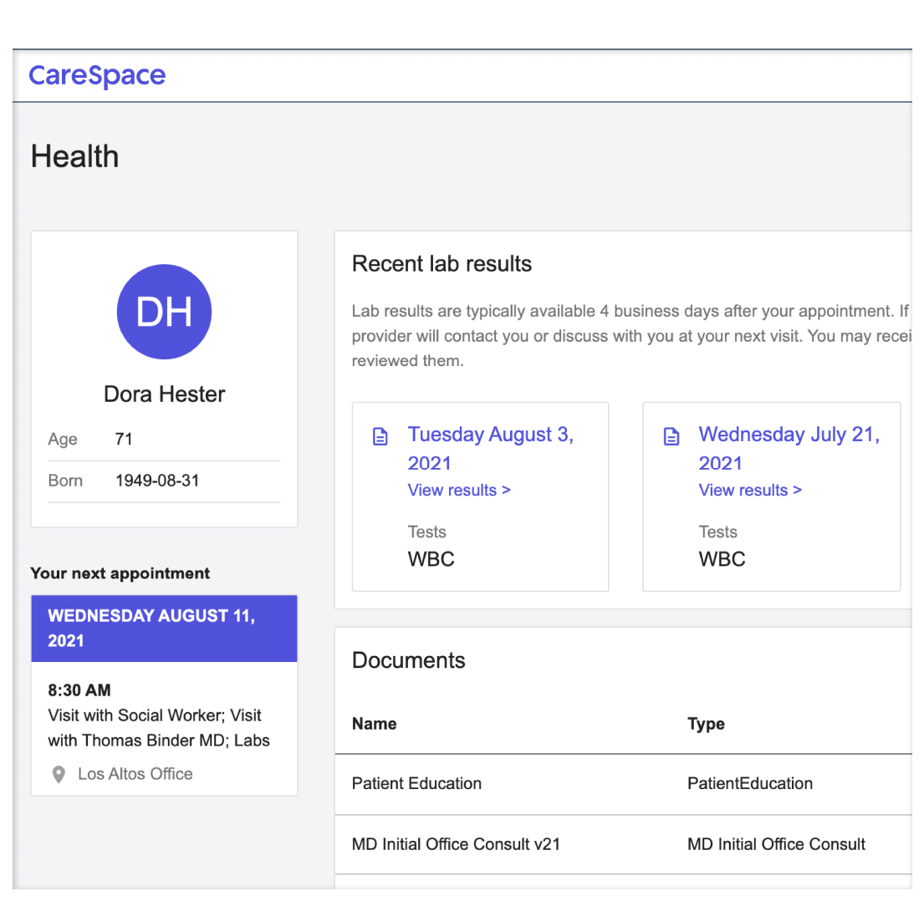The height and width of the screenshot is (901, 924).
Task: Open Wednesday July 21, 2021 lab results
Action: coord(789,448)
